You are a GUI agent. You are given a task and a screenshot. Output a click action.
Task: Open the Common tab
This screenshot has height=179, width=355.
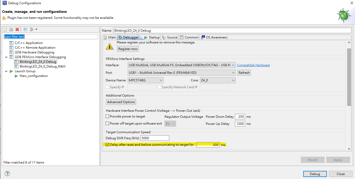coord(189,37)
